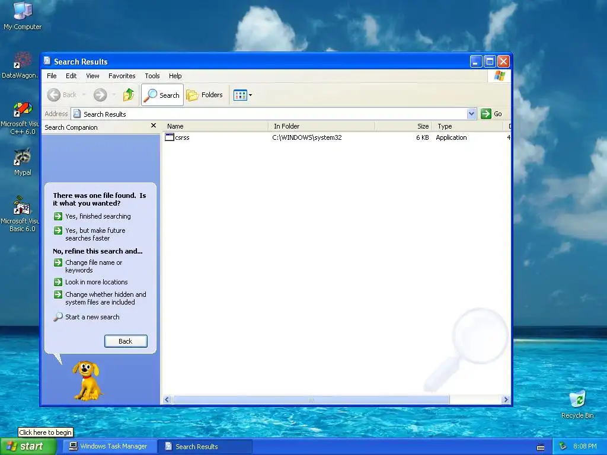Select the csrss file result

(177, 137)
